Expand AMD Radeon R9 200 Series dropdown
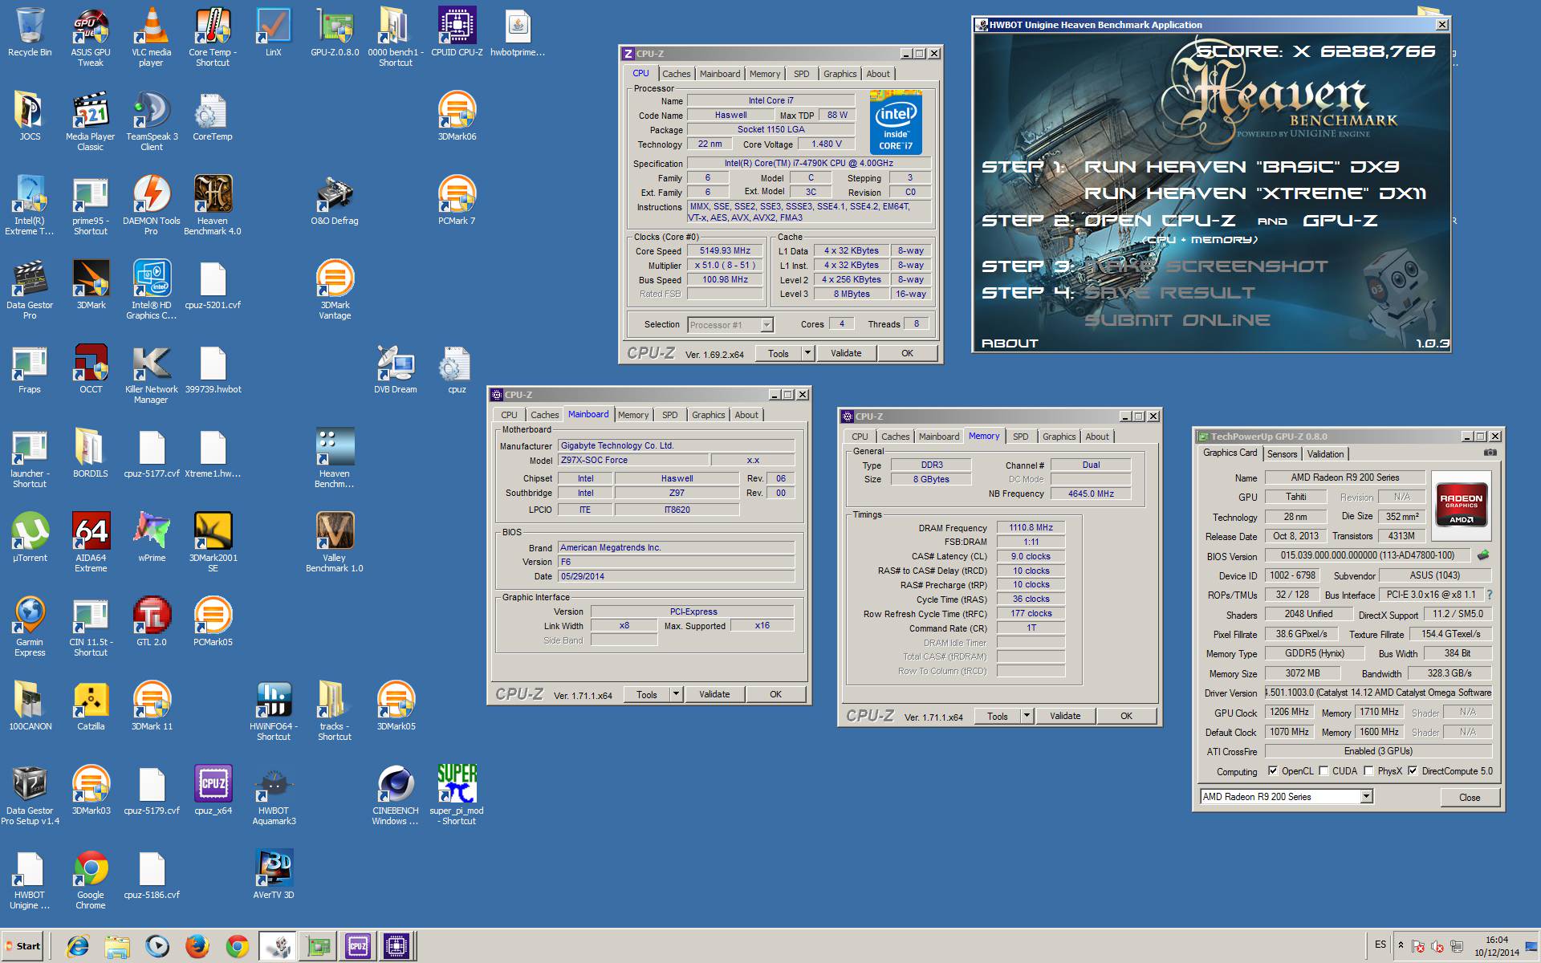 (1367, 796)
